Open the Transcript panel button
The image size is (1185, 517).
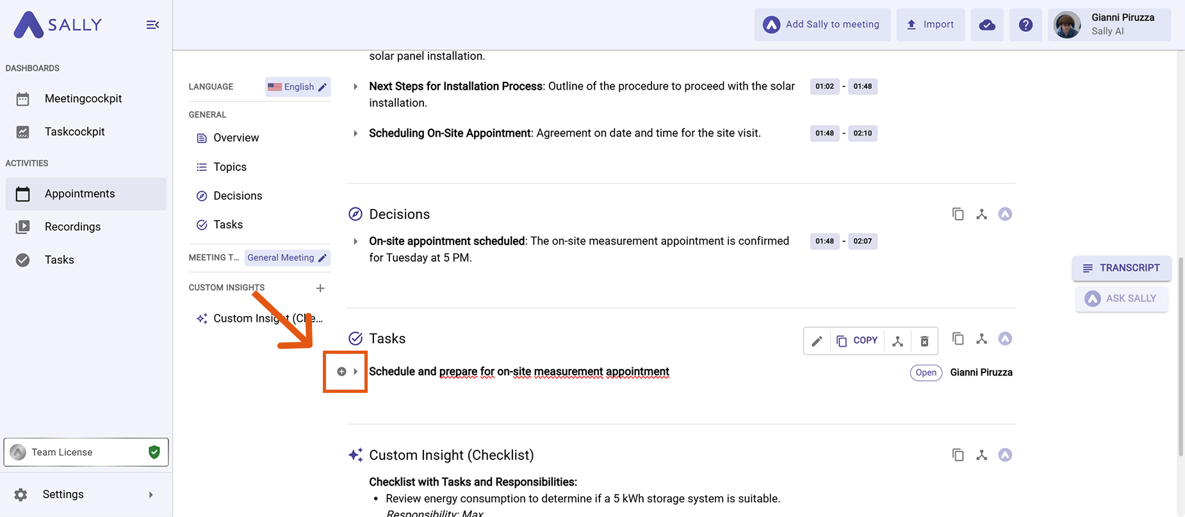click(1121, 268)
